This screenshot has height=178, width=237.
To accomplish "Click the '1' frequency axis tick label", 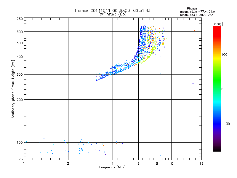I will [24, 163].
